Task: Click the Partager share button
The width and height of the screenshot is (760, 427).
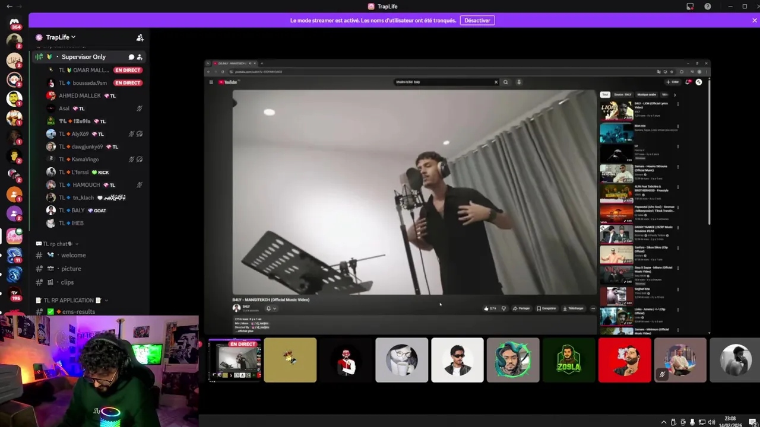Action: [x=522, y=308]
